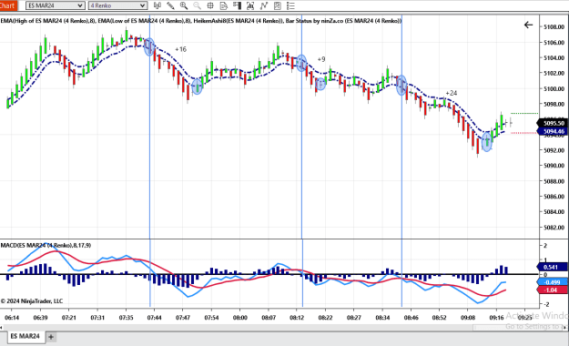Image resolution: width=569 pixels, height=346 pixels.
Task: Open the chart trader icon
Action: 237,5
